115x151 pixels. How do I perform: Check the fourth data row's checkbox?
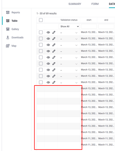[x=41, y=51]
